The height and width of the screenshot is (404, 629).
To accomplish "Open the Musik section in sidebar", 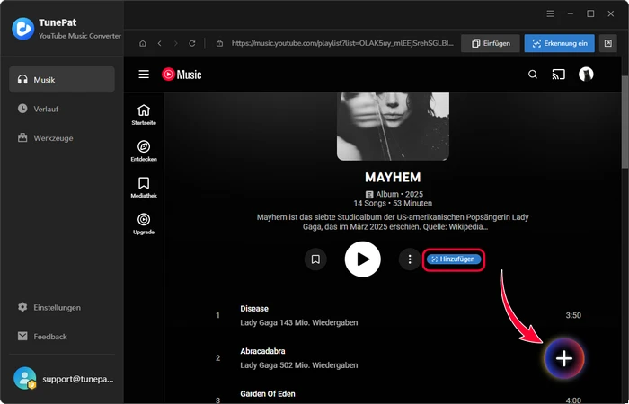I will point(62,79).
